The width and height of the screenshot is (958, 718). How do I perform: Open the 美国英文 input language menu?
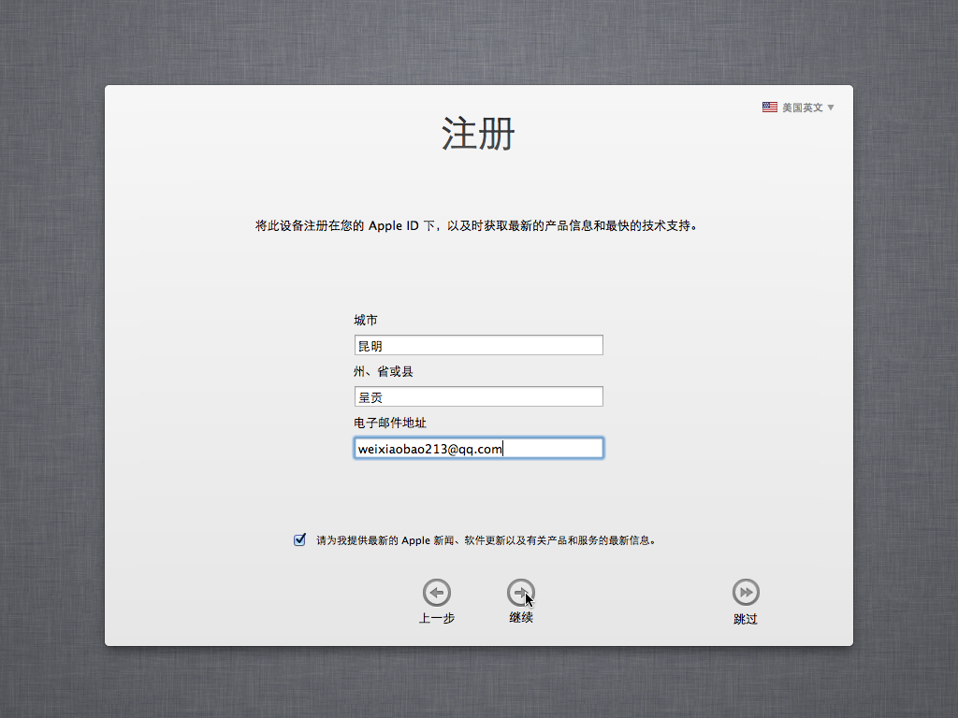click(x=802, y=108)
